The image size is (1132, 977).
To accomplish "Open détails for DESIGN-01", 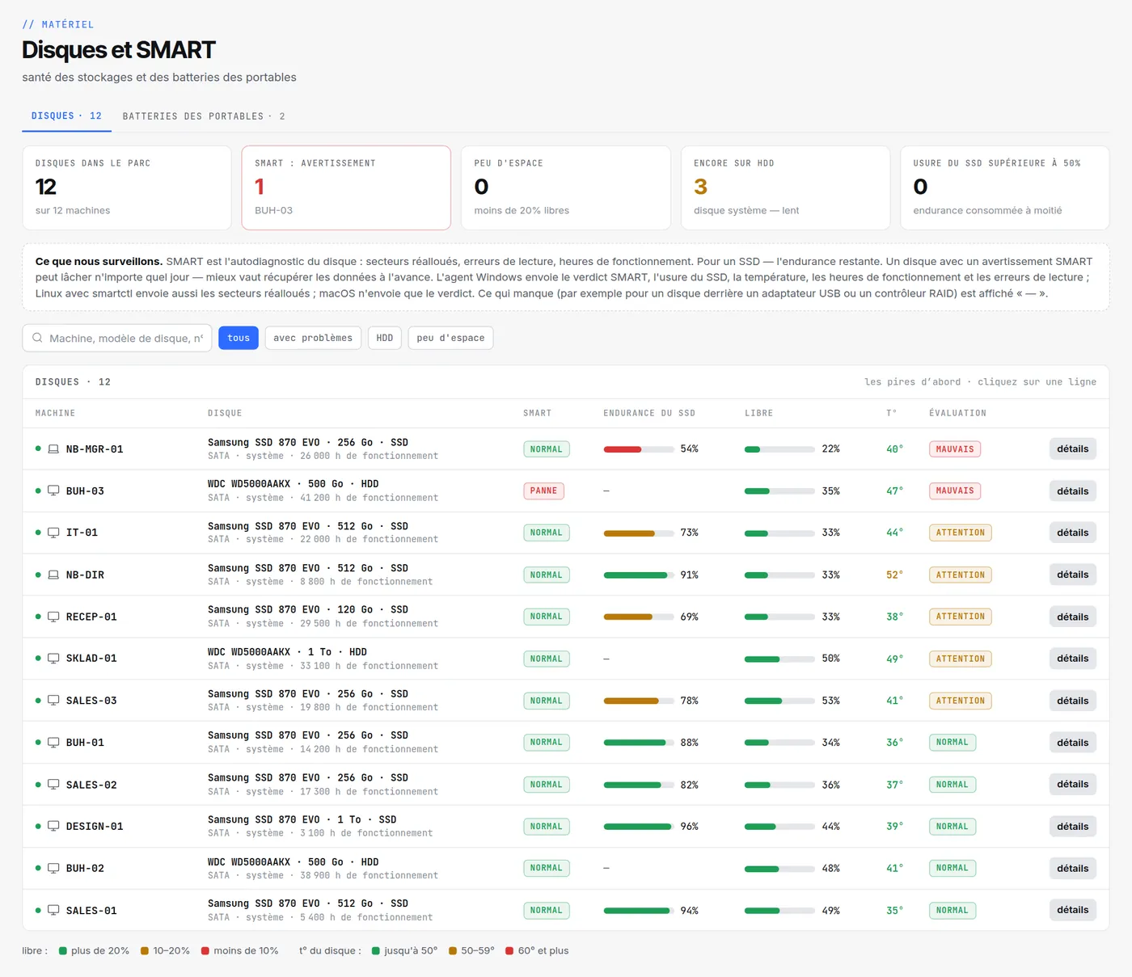I will click(1072, 826).
